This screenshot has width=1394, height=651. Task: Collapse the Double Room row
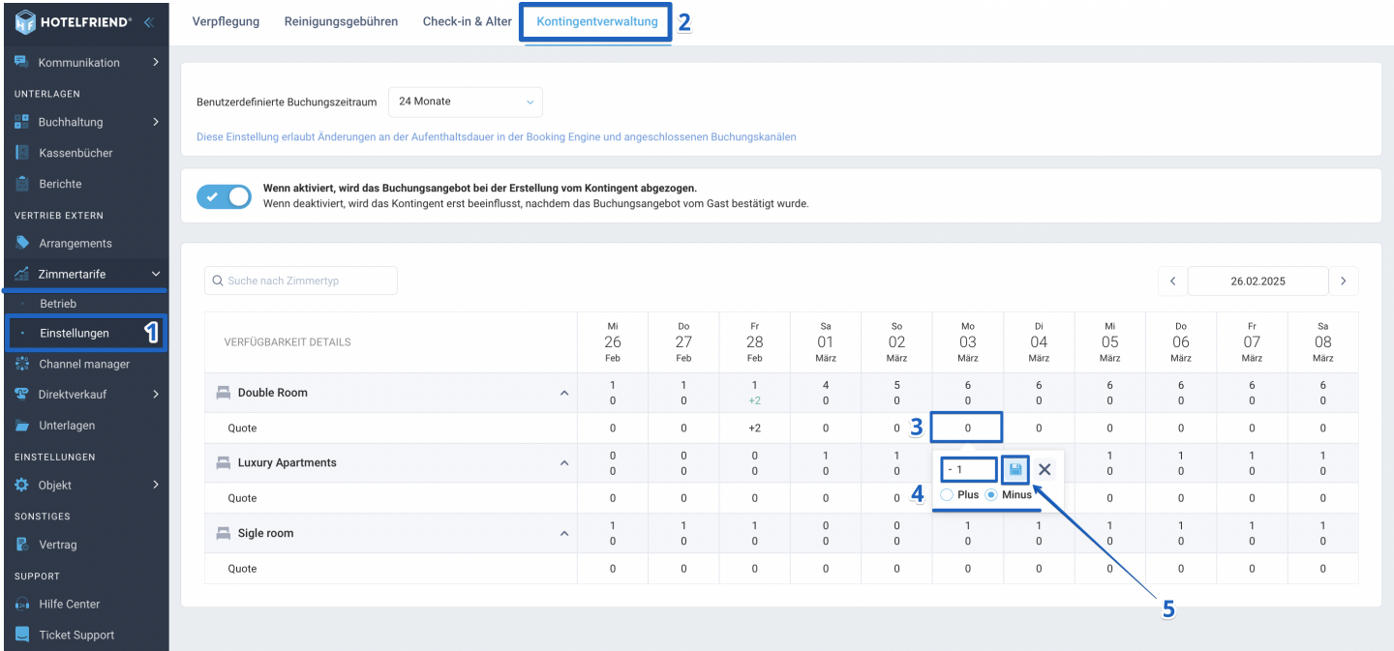coord(563,393)
